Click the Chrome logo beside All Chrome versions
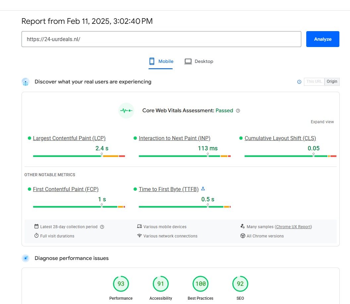This screenshot has width=350, height=304. tap(243, 236)
